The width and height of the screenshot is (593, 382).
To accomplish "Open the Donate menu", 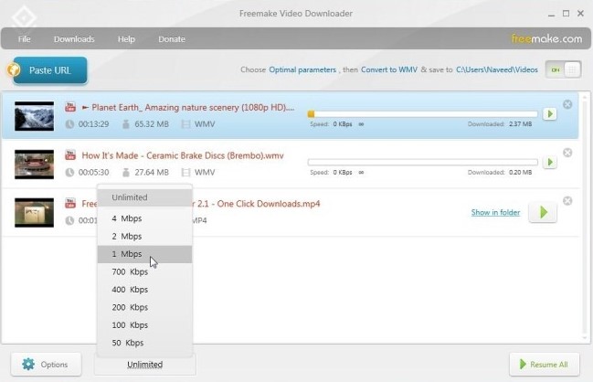I will click(x=172, y=39).
